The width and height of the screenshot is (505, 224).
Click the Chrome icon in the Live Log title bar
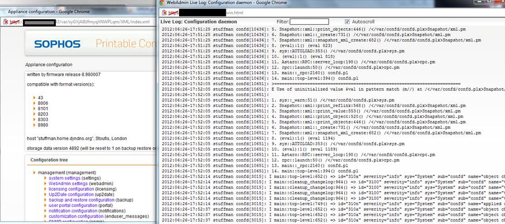coord(162,2)
